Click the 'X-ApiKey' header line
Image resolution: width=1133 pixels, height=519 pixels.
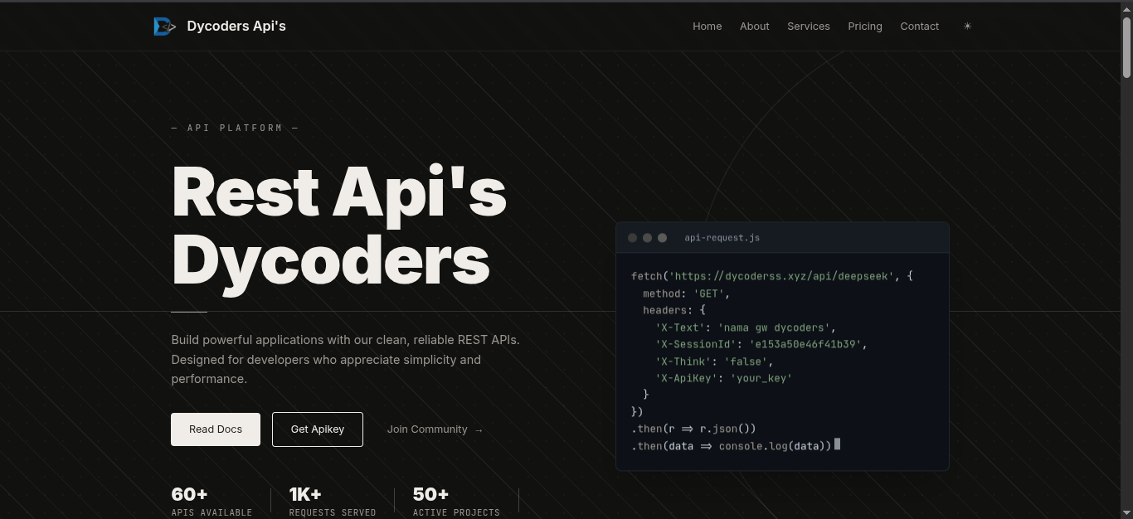(723, 378)
